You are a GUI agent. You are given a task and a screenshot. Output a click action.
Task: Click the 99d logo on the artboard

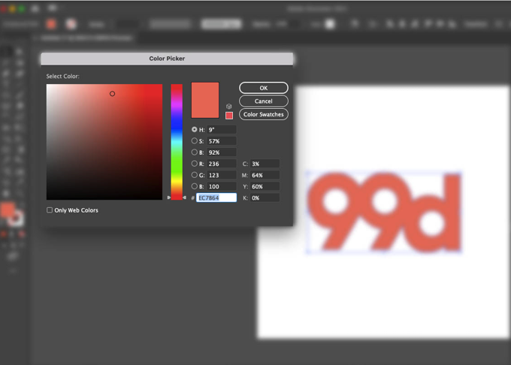tap(383, 213)
